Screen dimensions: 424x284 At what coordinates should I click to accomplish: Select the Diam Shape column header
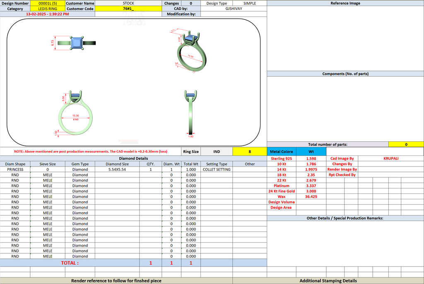click(15, 164)
